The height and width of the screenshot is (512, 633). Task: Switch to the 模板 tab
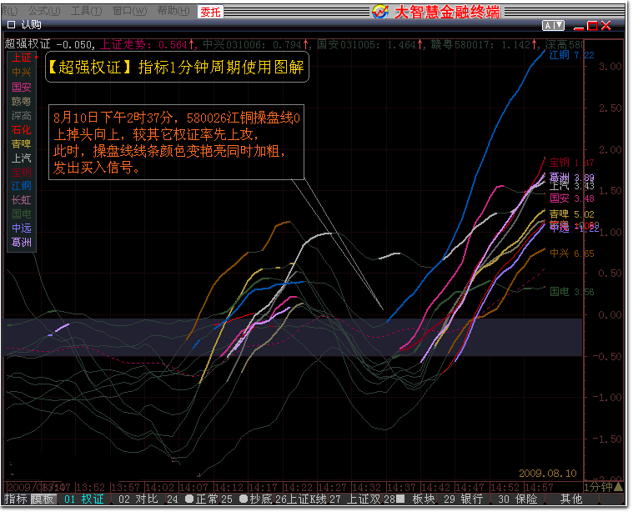pos(43,499)
